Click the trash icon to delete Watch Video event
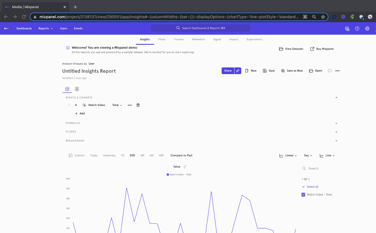376x233 pixels. pyautogui.click(x=138, y=105)
